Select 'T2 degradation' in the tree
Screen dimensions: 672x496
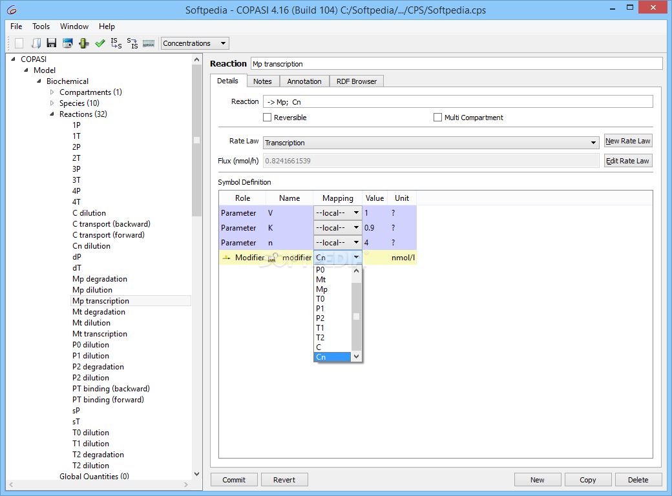tap(98, 455)
